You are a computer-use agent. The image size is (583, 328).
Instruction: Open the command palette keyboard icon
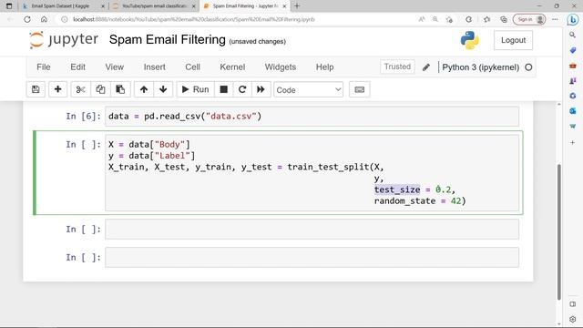coord(360,89)
